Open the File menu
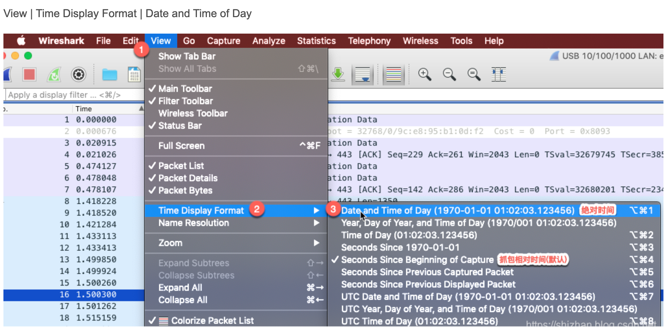Viewport: 671px width, 334px height. (103, 41)
